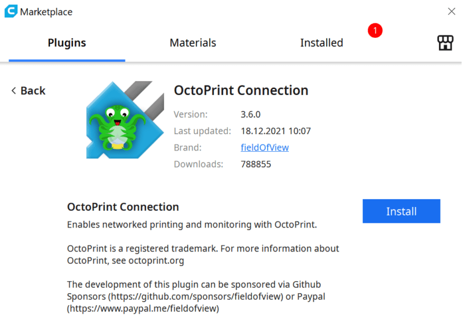Click the version value 3.6.0
Screen dimensions: 463x331
click(x=250, y=114)
